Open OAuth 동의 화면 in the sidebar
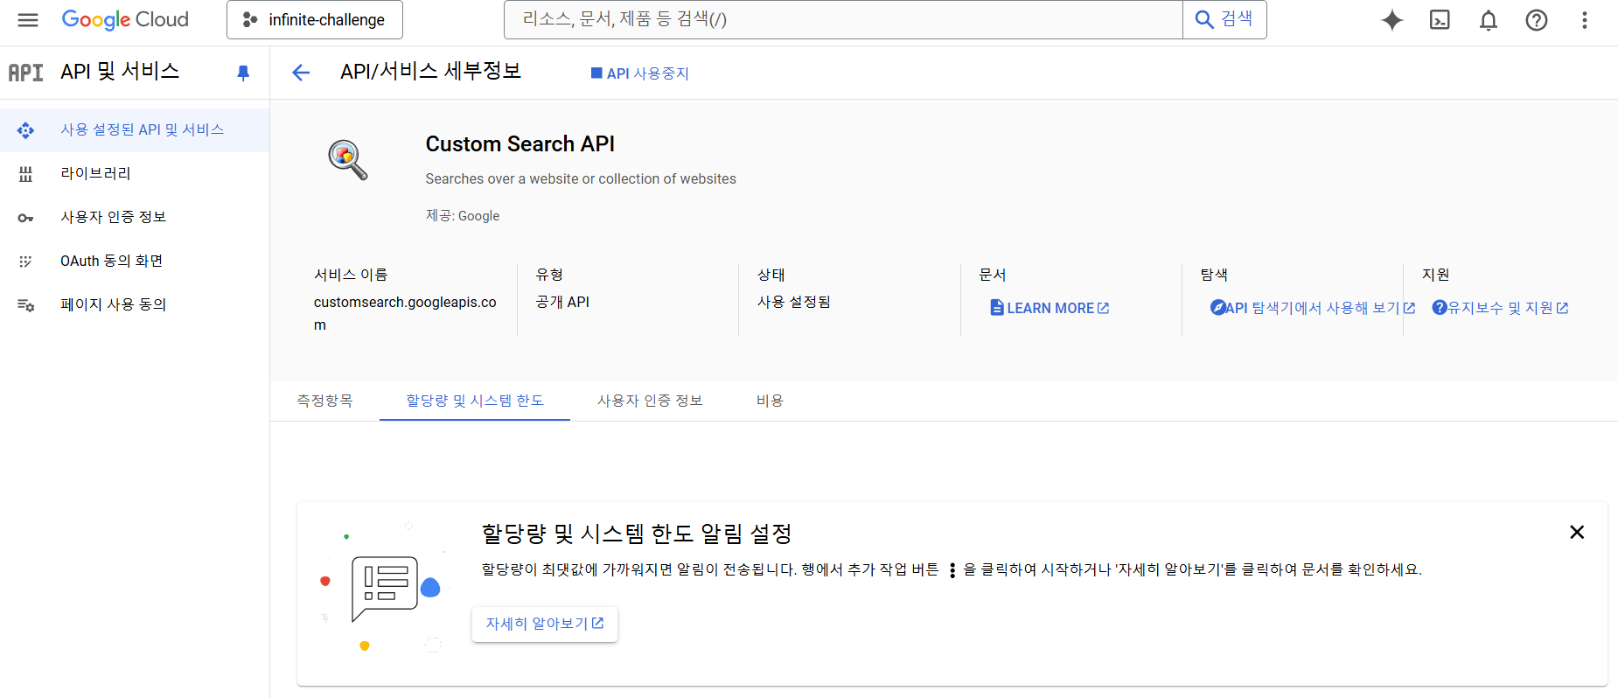The image size is (1618, 698). [135, 262]
